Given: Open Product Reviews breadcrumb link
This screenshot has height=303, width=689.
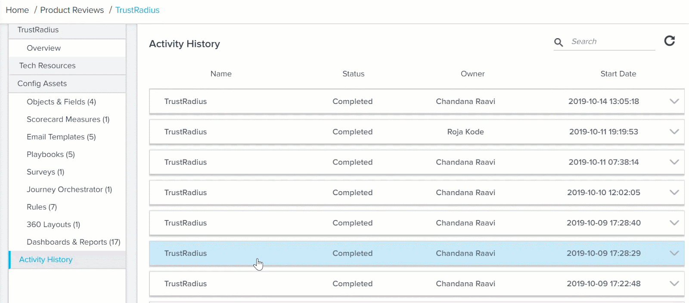Looking at the screenshot, I should pyautogui.click(x=72, y=10).
